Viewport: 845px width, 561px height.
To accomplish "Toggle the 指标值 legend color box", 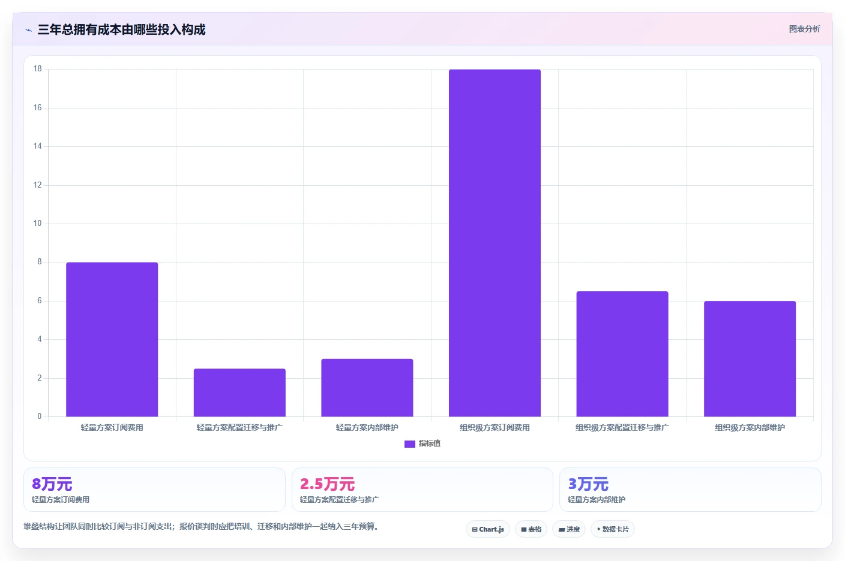I will [x=410, y=444].
